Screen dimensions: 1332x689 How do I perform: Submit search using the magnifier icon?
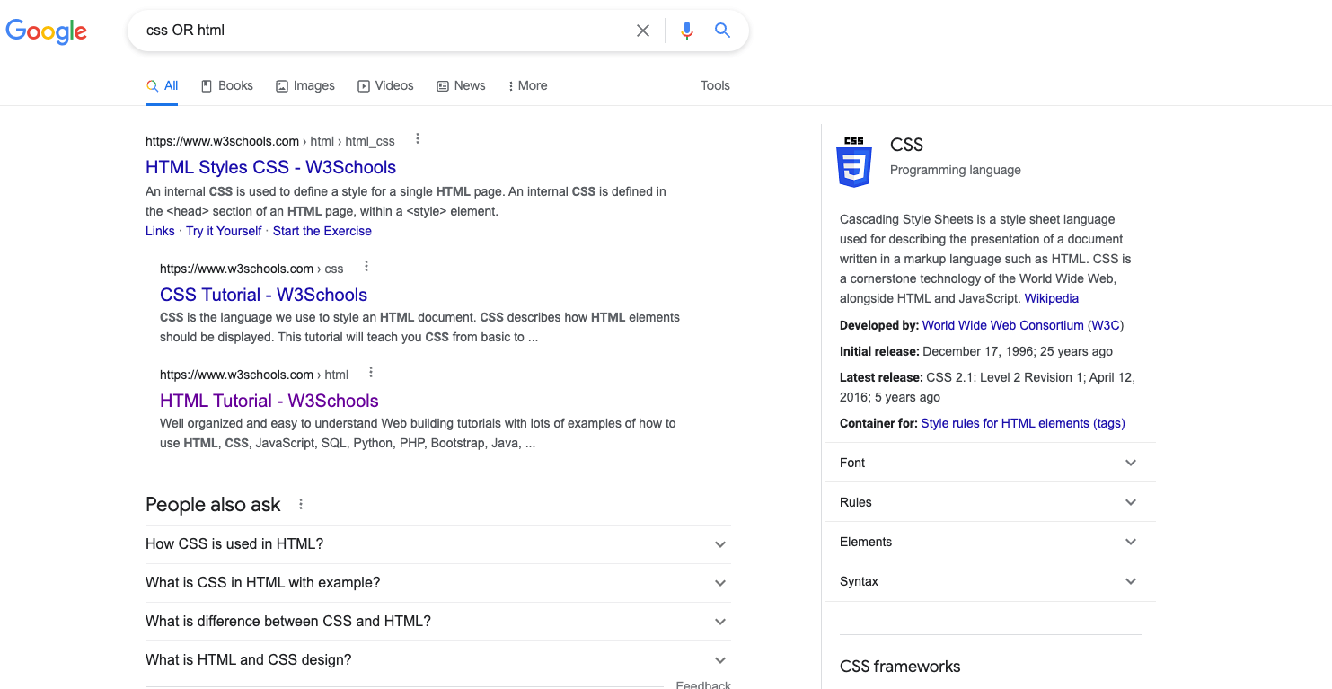click(x=722, y=31)
